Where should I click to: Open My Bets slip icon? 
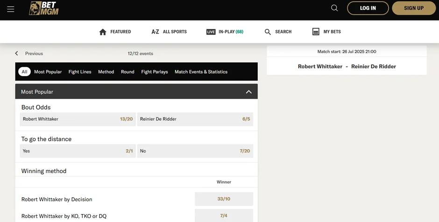pyautogui.click(x=316, y=32)
